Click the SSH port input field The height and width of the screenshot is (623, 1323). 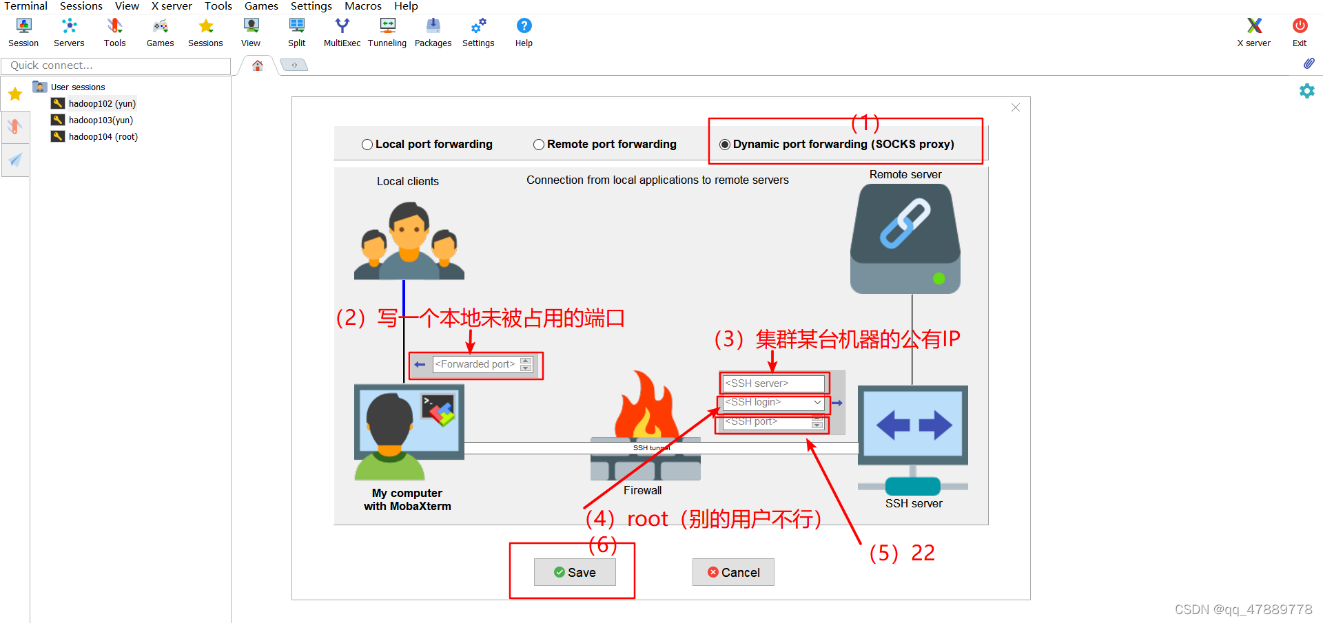[x=767, y=421]
